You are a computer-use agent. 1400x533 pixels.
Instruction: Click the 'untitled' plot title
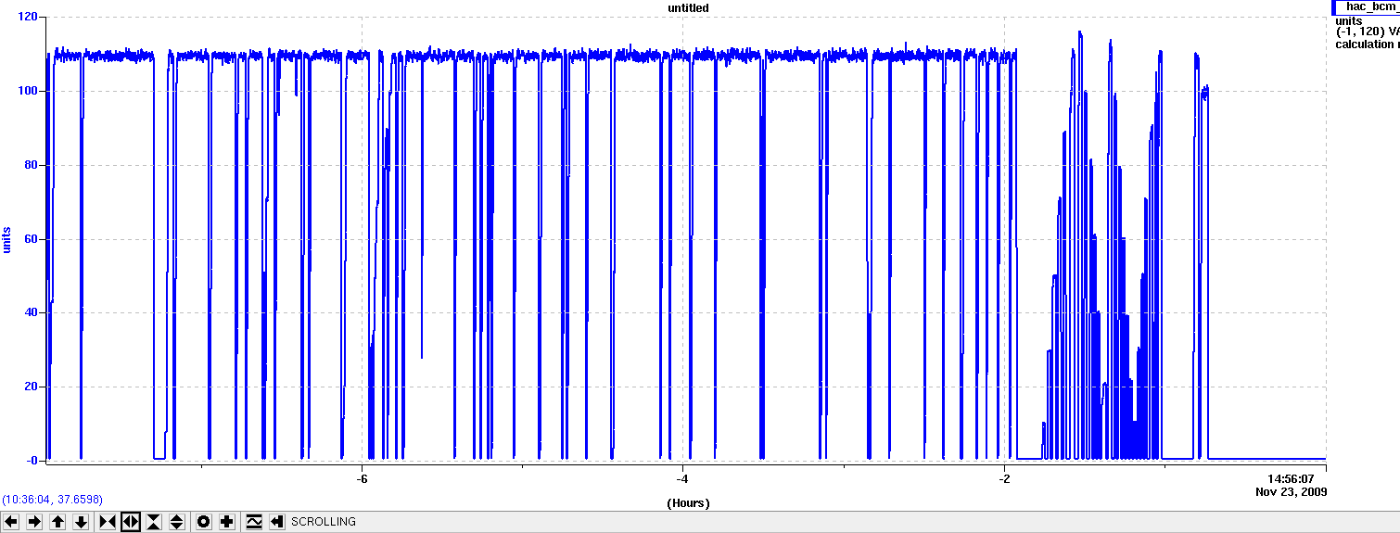click(688, 7)
